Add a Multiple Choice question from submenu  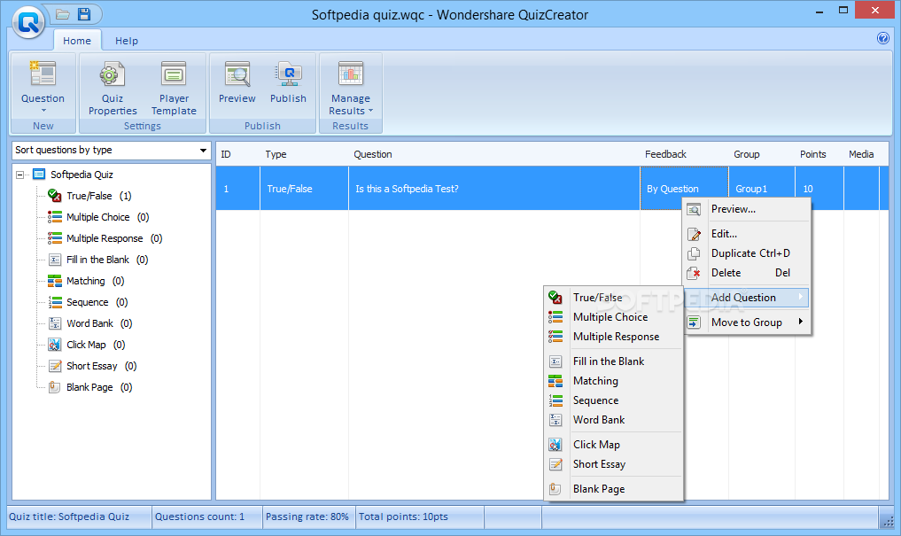tap(614, 317)
